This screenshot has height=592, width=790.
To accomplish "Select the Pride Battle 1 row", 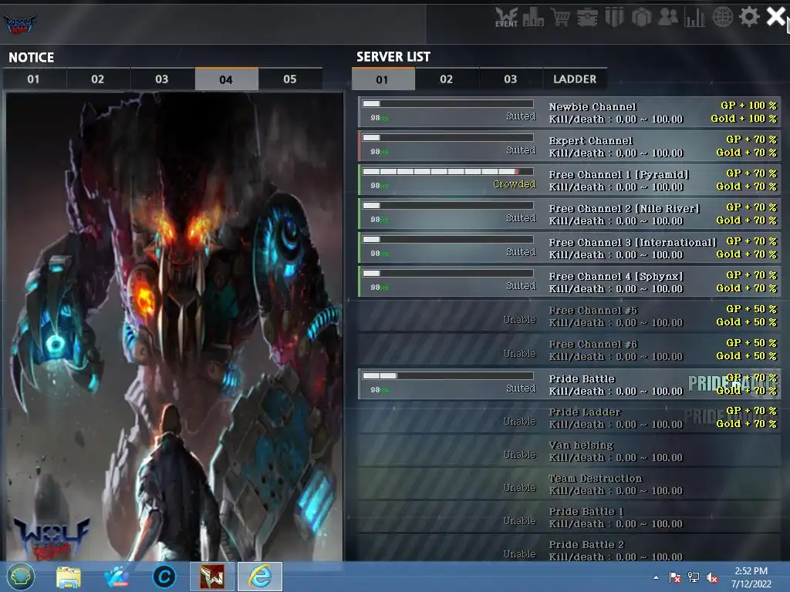I will 569,517.
